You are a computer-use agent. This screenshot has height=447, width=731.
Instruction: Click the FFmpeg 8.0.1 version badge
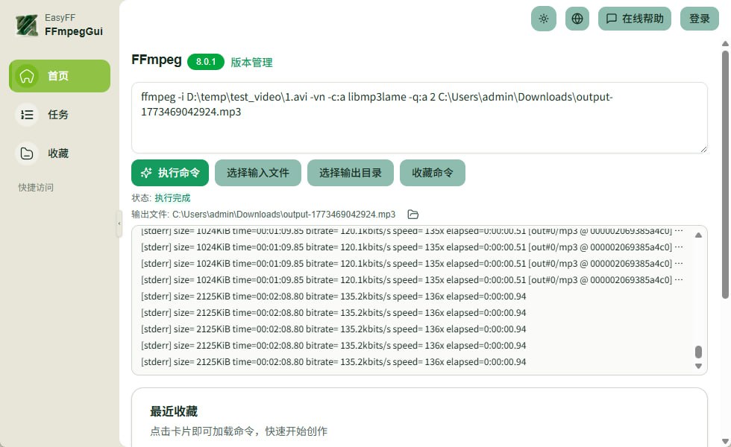pyautogui.click(x=205, y=62)
